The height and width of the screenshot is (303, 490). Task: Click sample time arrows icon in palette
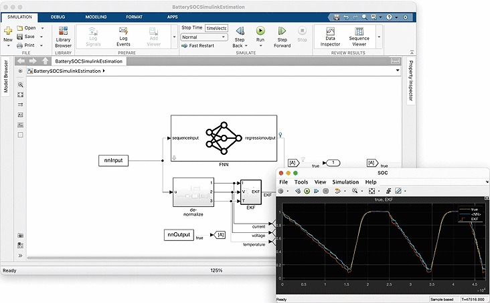click(x=20, y=105)
